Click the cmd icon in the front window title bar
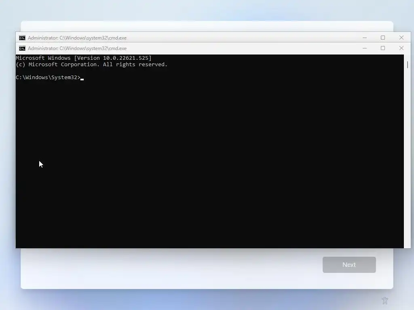 point(22,48)
